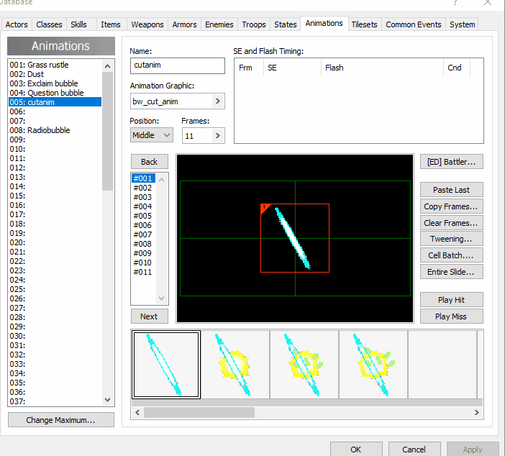Switch to the Tilesets tab
Image resolution: width=505 pixels, height=456 pixels.
coord(364,24)
